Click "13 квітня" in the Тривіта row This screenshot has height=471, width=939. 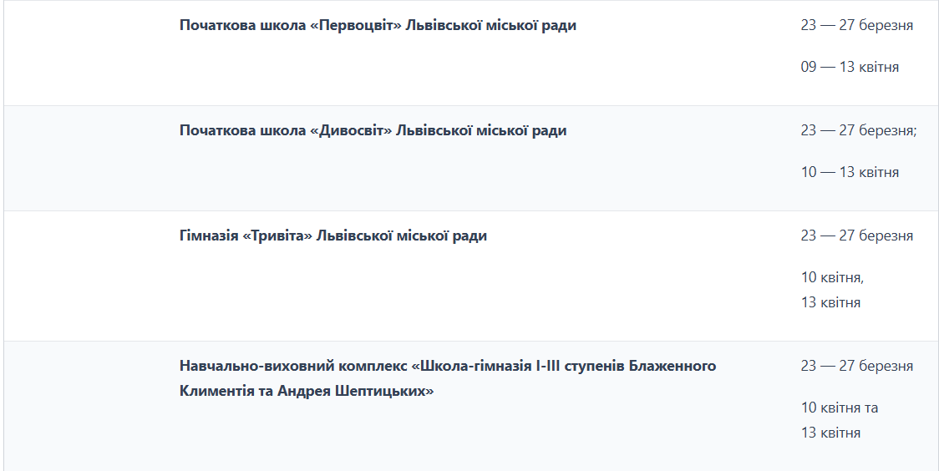click(x=830, y=302)
